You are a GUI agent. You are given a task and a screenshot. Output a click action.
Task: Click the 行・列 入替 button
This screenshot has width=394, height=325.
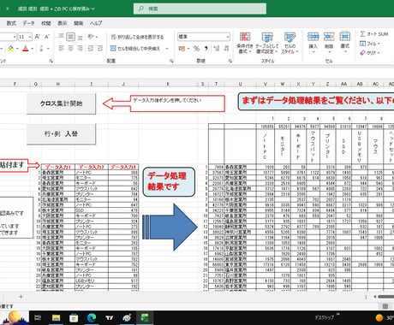pos(61,133)
